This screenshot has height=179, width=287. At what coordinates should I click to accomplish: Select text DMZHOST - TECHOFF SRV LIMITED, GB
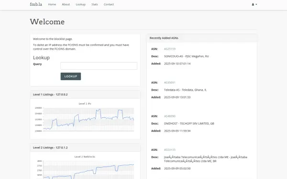tap(189, 124)
